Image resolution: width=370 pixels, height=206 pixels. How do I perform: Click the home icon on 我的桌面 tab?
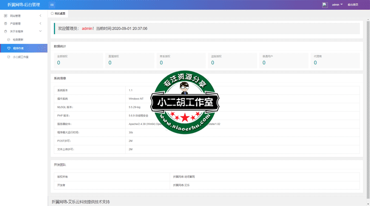(52, 13)
